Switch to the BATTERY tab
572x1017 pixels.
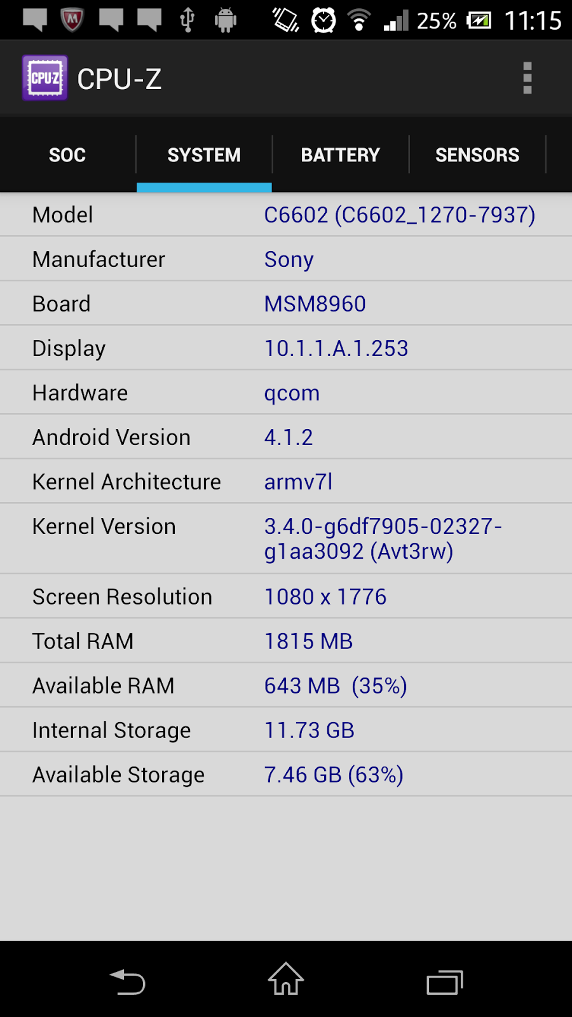click(340, 155)
